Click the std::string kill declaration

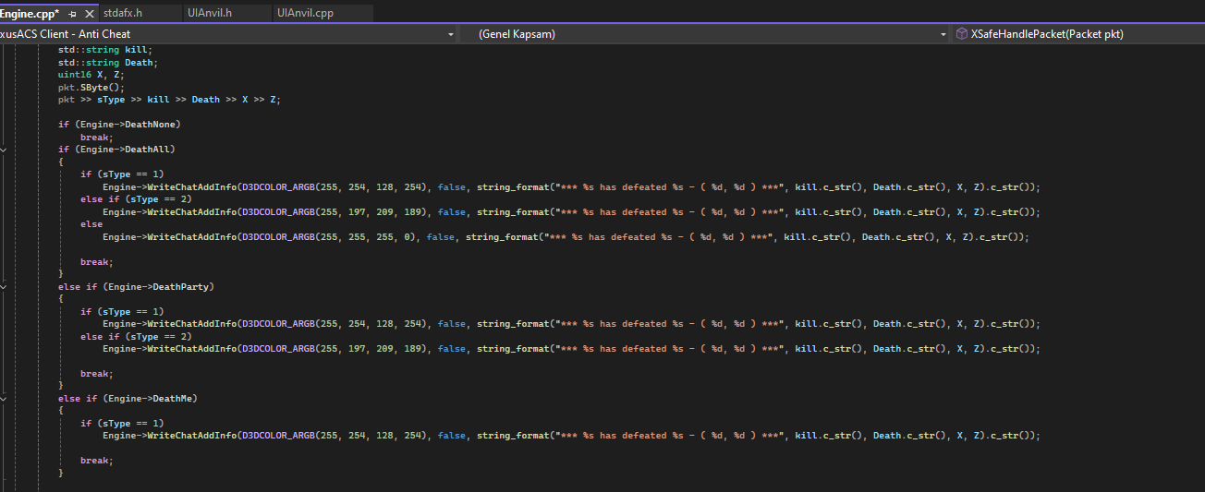pos(104,49)
